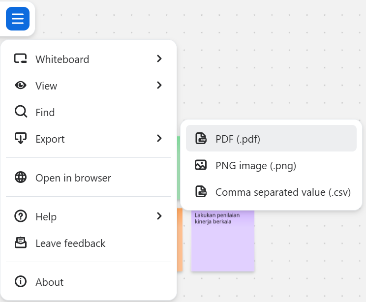Viewport: 366px width, 302px height.
Task: Click the View eye icon
Action: [21, 86]
